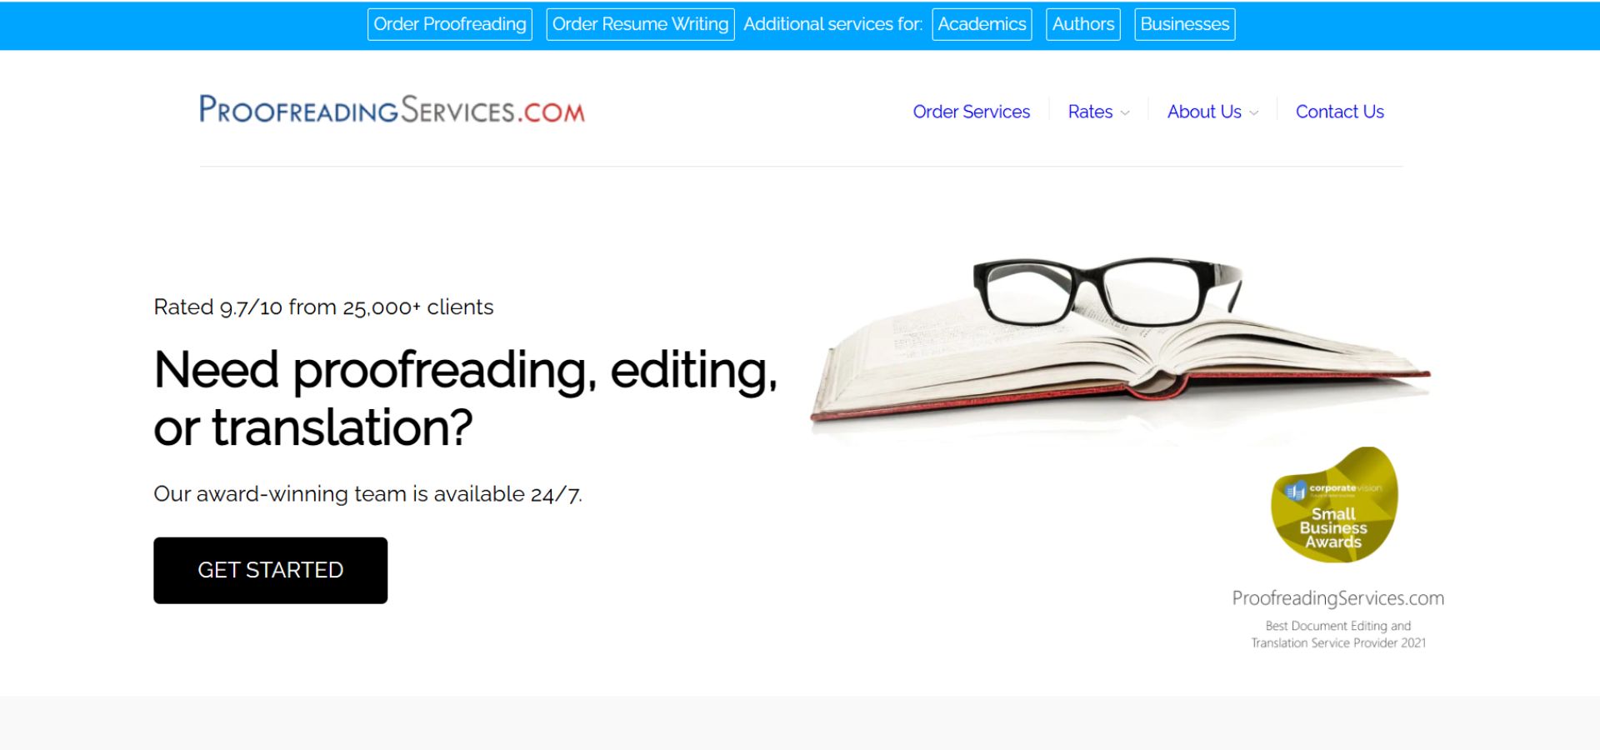1600x750 pixels.
Task: Open the Rates menu item
Action: tap(1090, 112)
